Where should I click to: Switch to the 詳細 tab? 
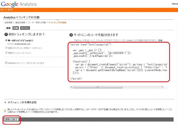click(16, 28)
